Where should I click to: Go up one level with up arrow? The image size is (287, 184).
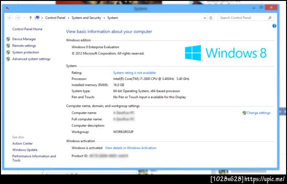[31, 18]
